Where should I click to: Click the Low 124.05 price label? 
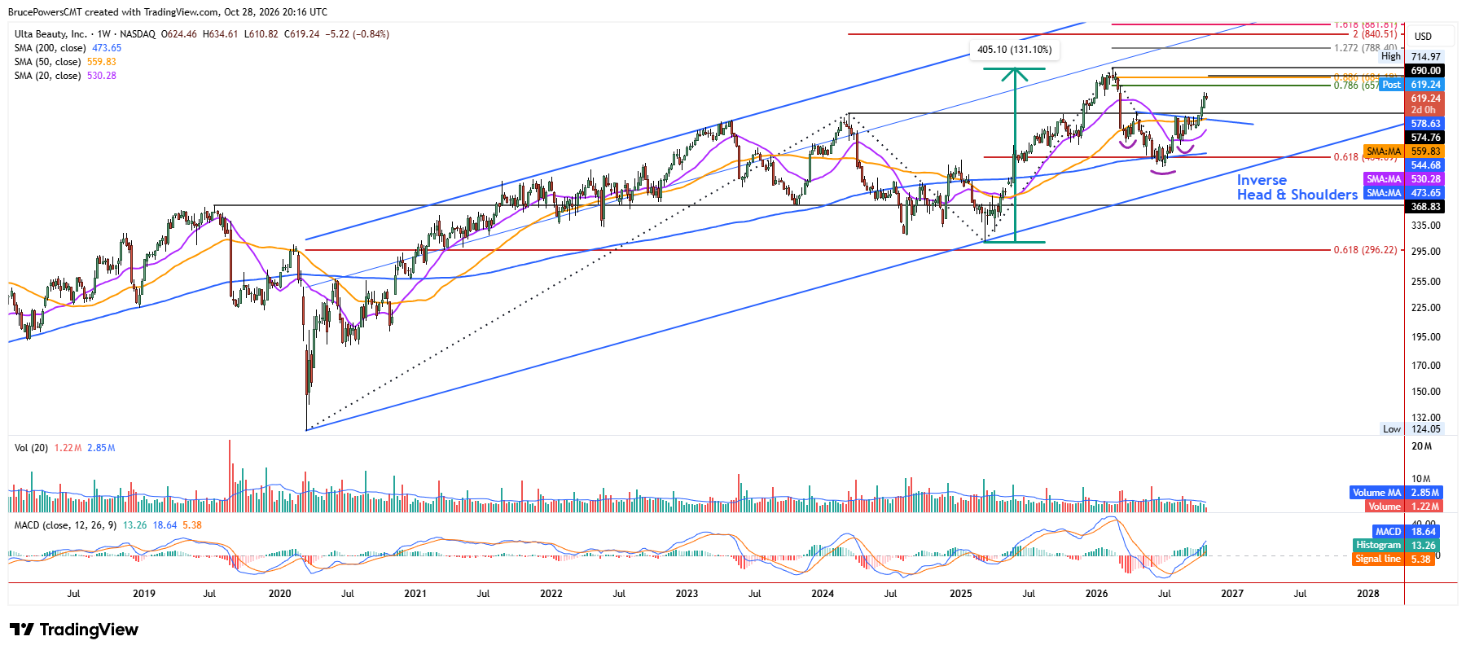point(1412,429)
